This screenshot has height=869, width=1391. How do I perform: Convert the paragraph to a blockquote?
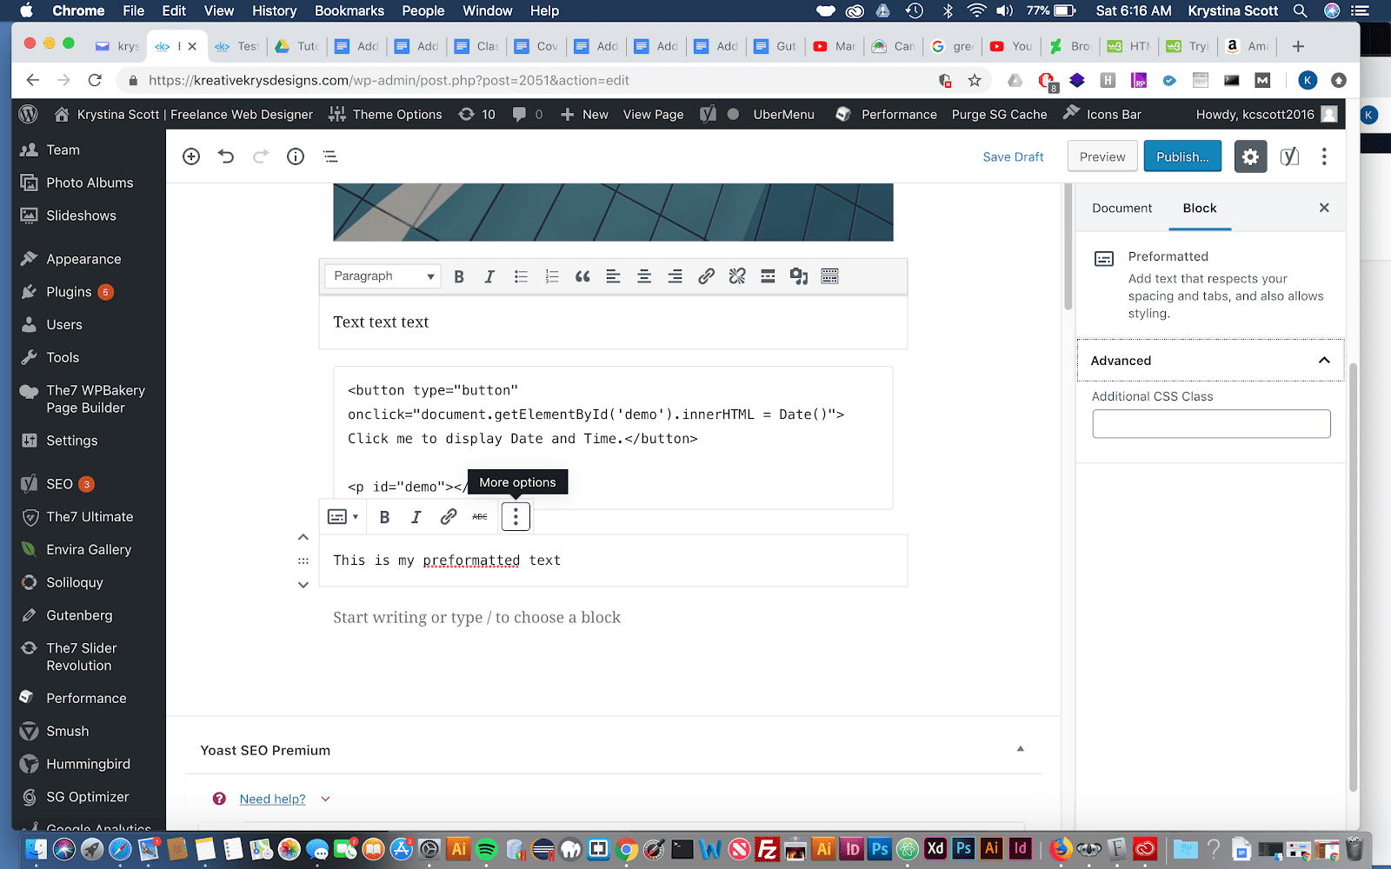582,276
